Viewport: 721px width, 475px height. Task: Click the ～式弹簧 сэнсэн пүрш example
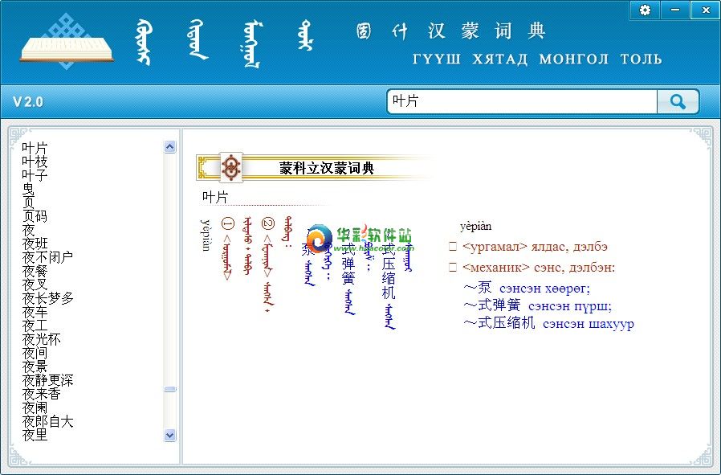[x=538, y=305]
